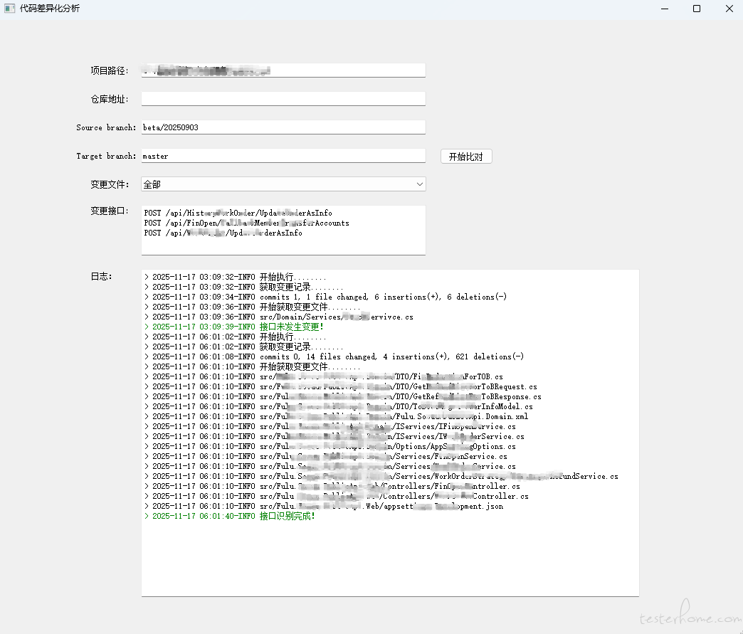Select the POST /api/FinOpen endpoint line
This screenshot has width=743, height=634.
tap(246, 223)
